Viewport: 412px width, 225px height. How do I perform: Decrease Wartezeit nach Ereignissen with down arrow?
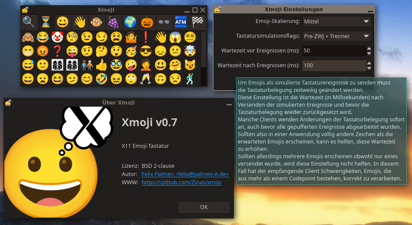tap(369, 68)
